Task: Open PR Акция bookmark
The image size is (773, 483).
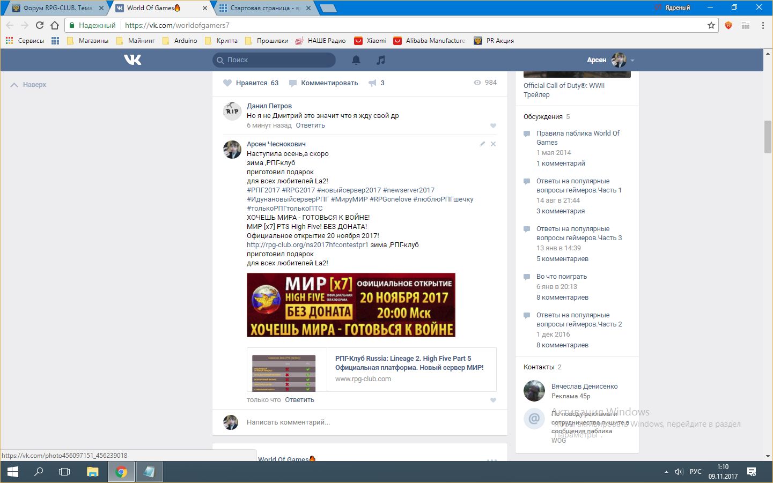Action: 494,41
